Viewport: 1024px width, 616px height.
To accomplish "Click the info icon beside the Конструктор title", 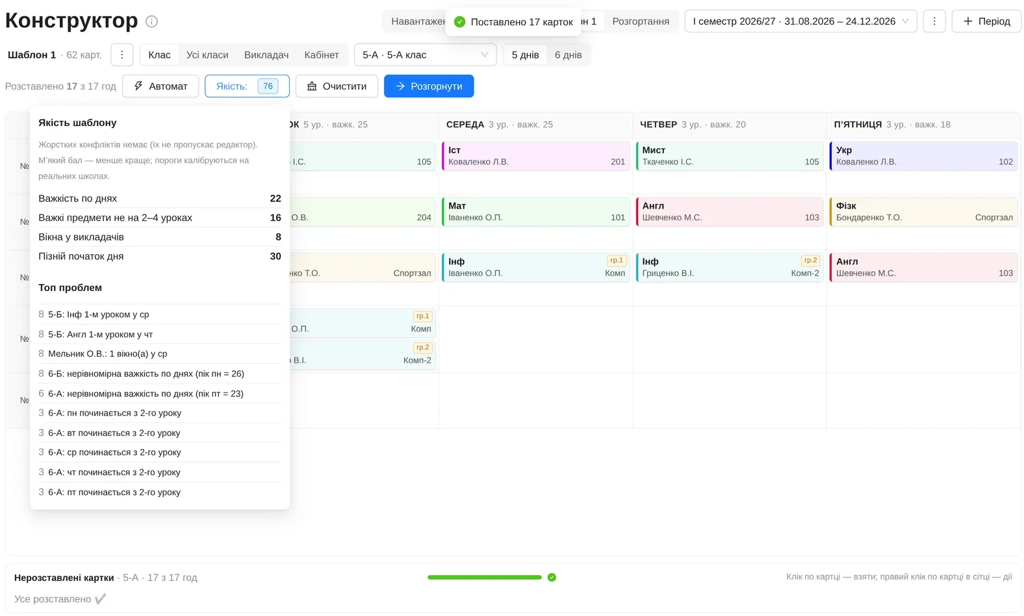I will [x=151, y=21].
